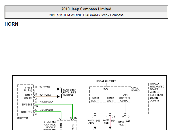Click the 'HOT AT ALL TIMES' label
Viewport: 173px width, 130px height.
(x=106, y=81)
